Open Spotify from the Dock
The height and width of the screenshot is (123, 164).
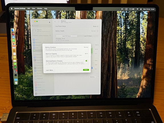click(x=15, y=67)
